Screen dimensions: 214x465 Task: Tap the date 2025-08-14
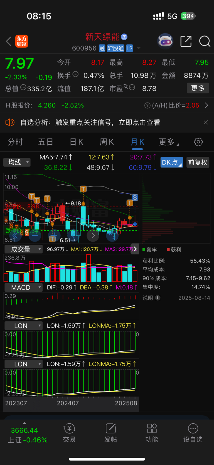194,298
